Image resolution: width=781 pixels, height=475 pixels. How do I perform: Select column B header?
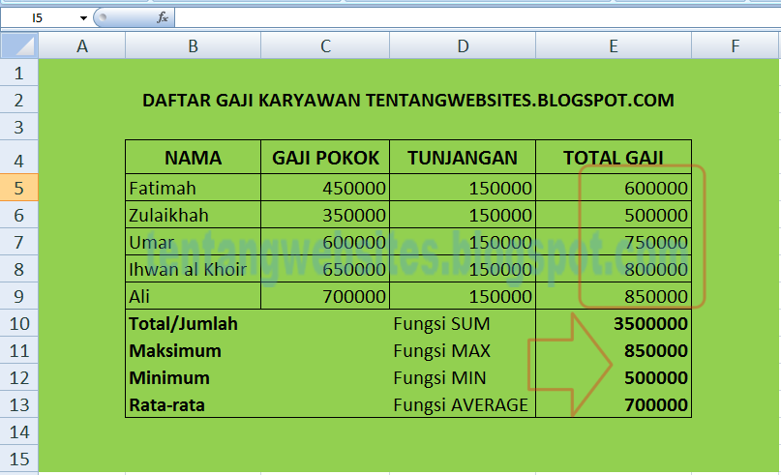point(193,45)
